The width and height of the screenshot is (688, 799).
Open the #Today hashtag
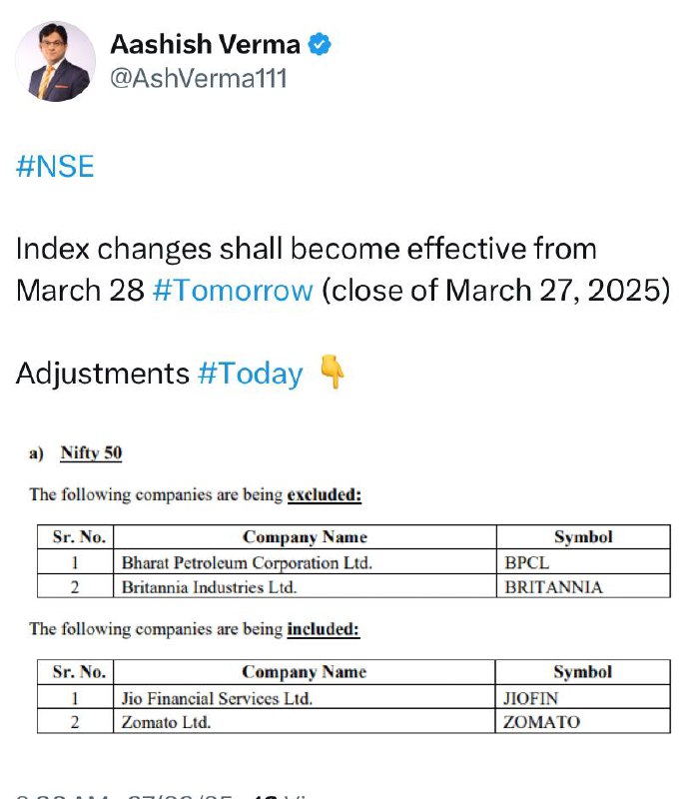click(x=251, y=374)
